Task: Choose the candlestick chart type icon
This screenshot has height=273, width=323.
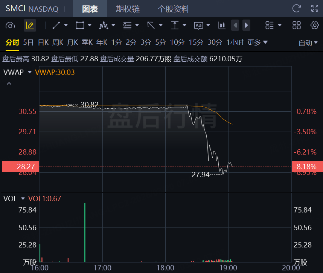Action: point(222,26)
